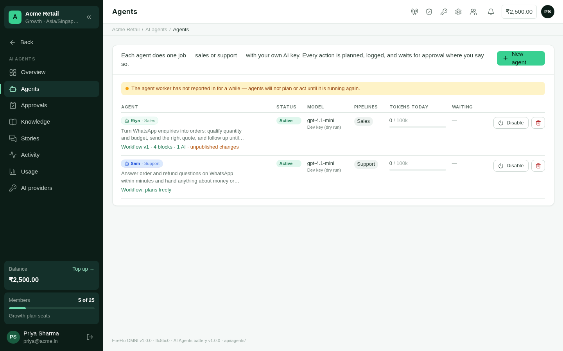Click the logout icon beside Priya Sharma
This screenshot has height=351, width=563.
90,337
